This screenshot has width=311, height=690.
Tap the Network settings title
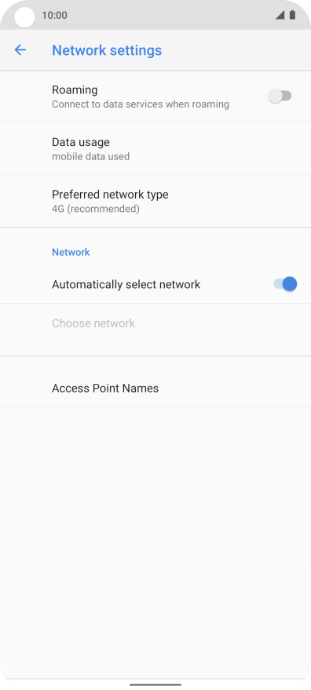pos(107,50)
